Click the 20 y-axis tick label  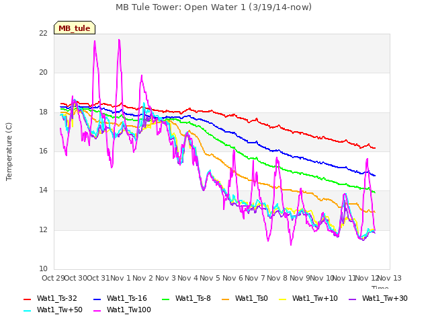tap(43, 73)
